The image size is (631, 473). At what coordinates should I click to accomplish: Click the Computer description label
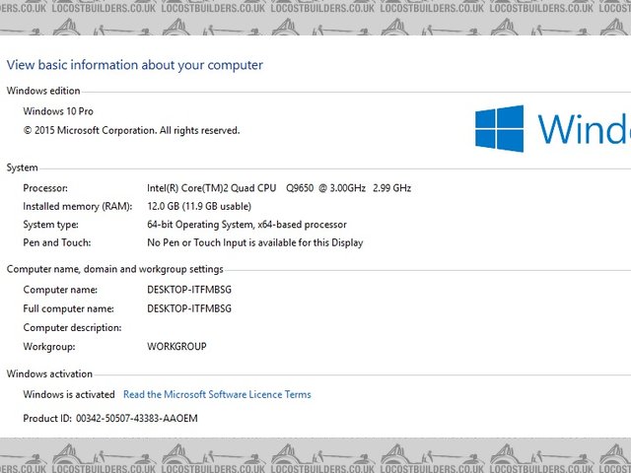coord(72,327)
